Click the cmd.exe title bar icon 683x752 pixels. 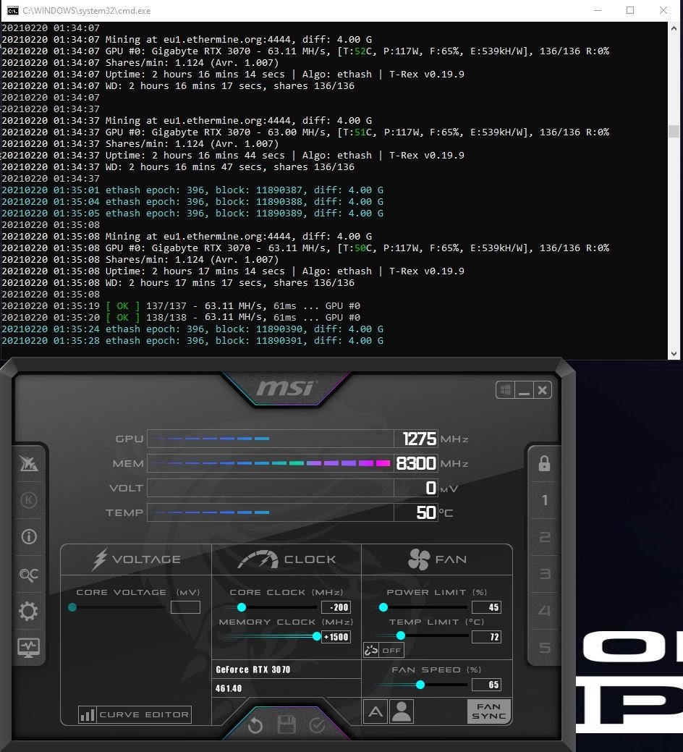pyautogui.click(x=13, y=11)
